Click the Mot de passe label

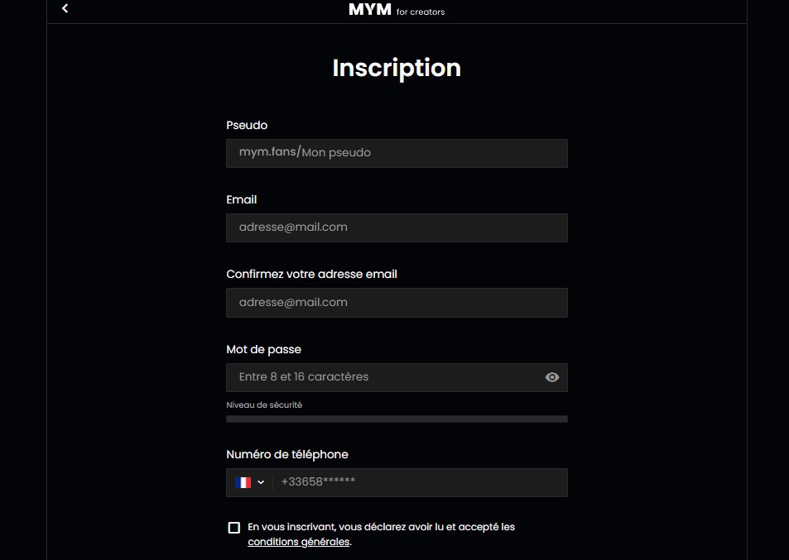[x=263, y=350]
